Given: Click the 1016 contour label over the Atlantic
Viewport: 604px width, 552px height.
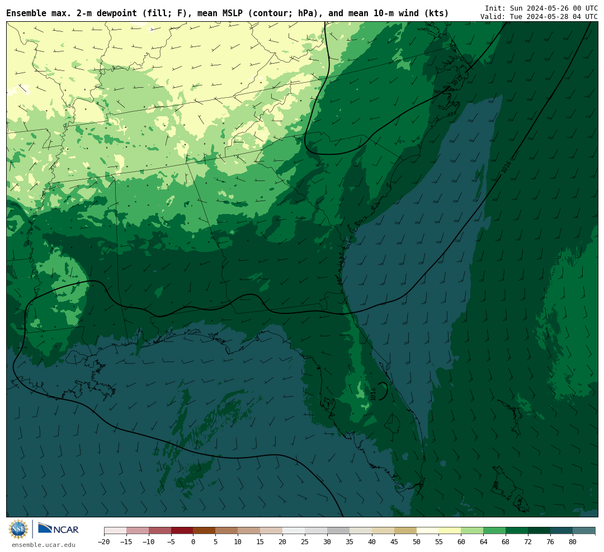Looking at the screenshot, I should 506,167.
